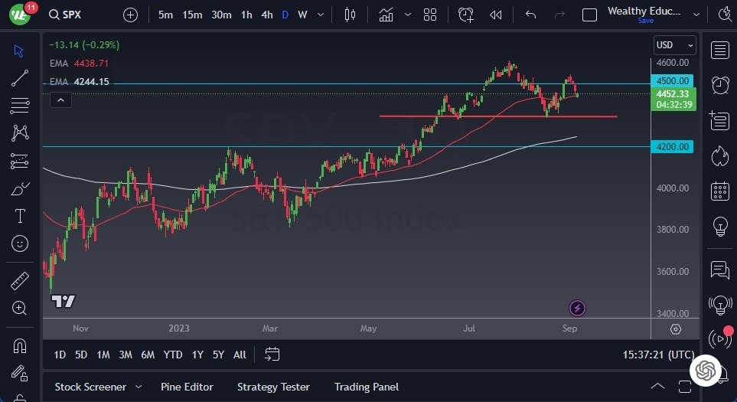Image resolution: width=737 pixels, height=402 pixels.
Task: Open the Pine Editor tab
Action: tap(187, 387)
